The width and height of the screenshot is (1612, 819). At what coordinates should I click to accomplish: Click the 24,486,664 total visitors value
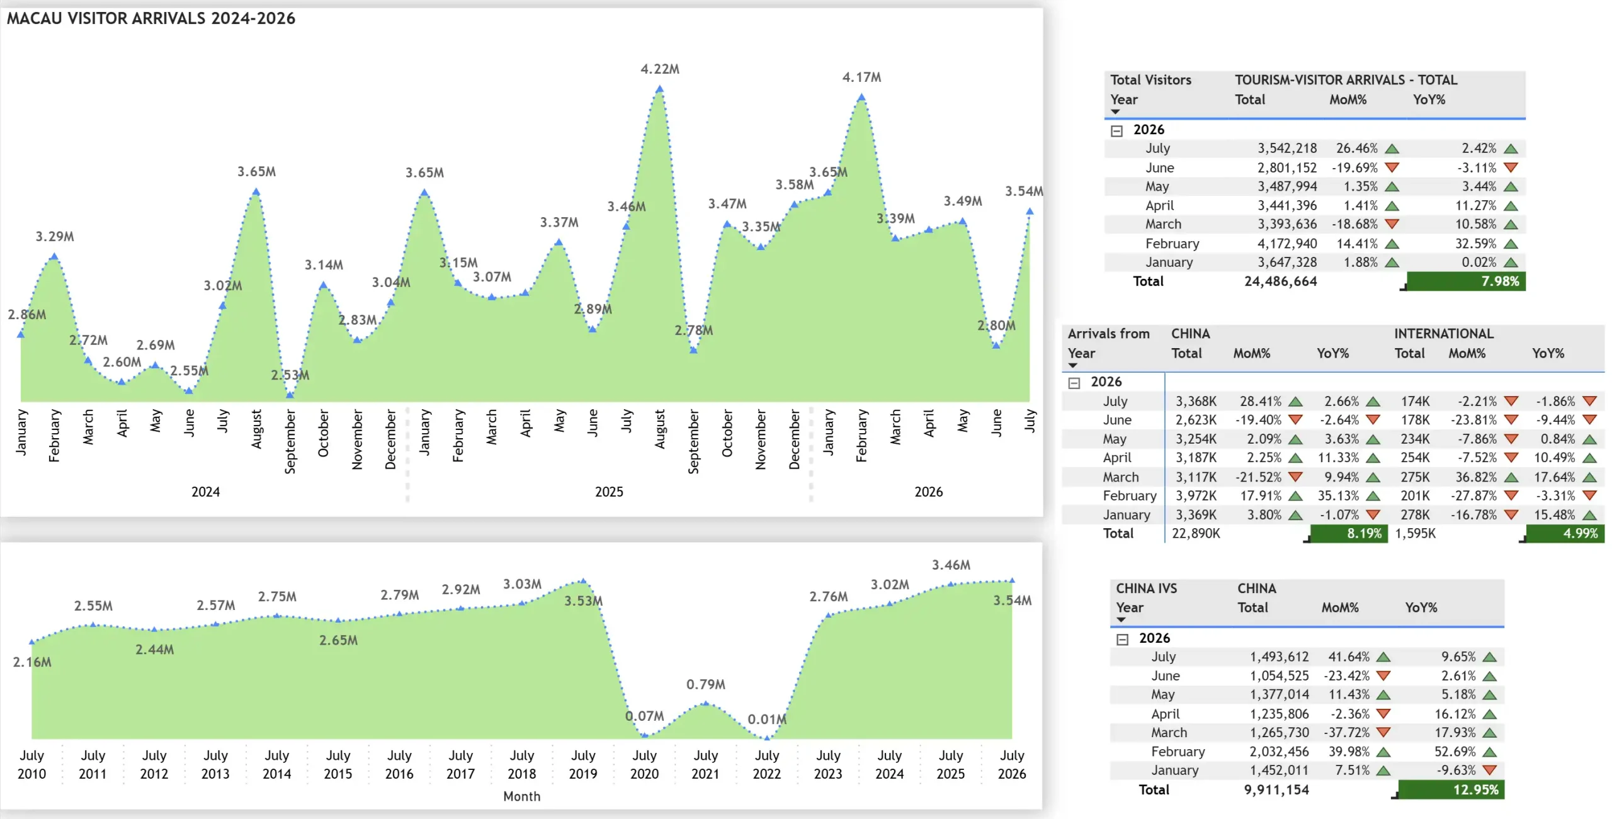tap(1280, 281)
